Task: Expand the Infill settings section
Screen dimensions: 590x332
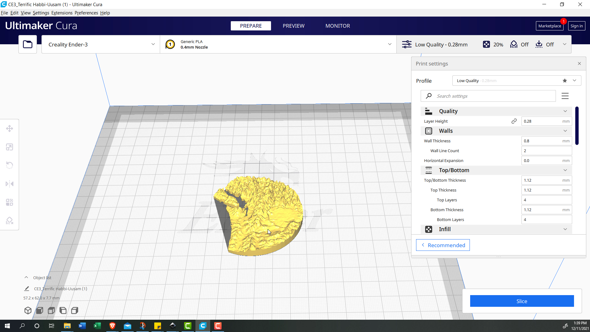Action: [565, 229]
